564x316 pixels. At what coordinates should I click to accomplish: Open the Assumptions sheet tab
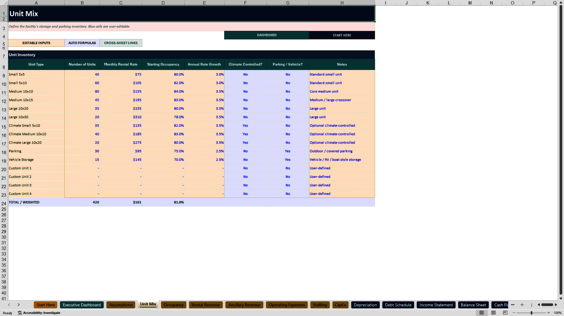(121, 305)
